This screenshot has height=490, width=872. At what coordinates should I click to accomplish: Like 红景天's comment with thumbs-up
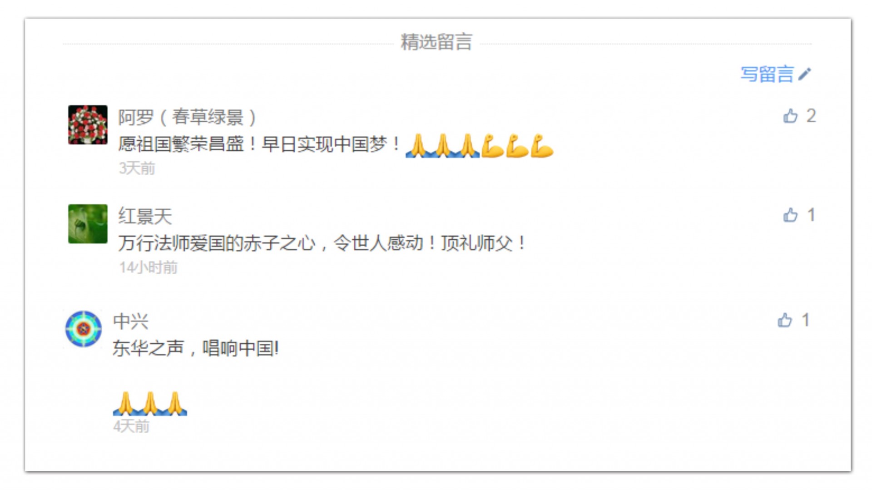[x=790, y=215]
